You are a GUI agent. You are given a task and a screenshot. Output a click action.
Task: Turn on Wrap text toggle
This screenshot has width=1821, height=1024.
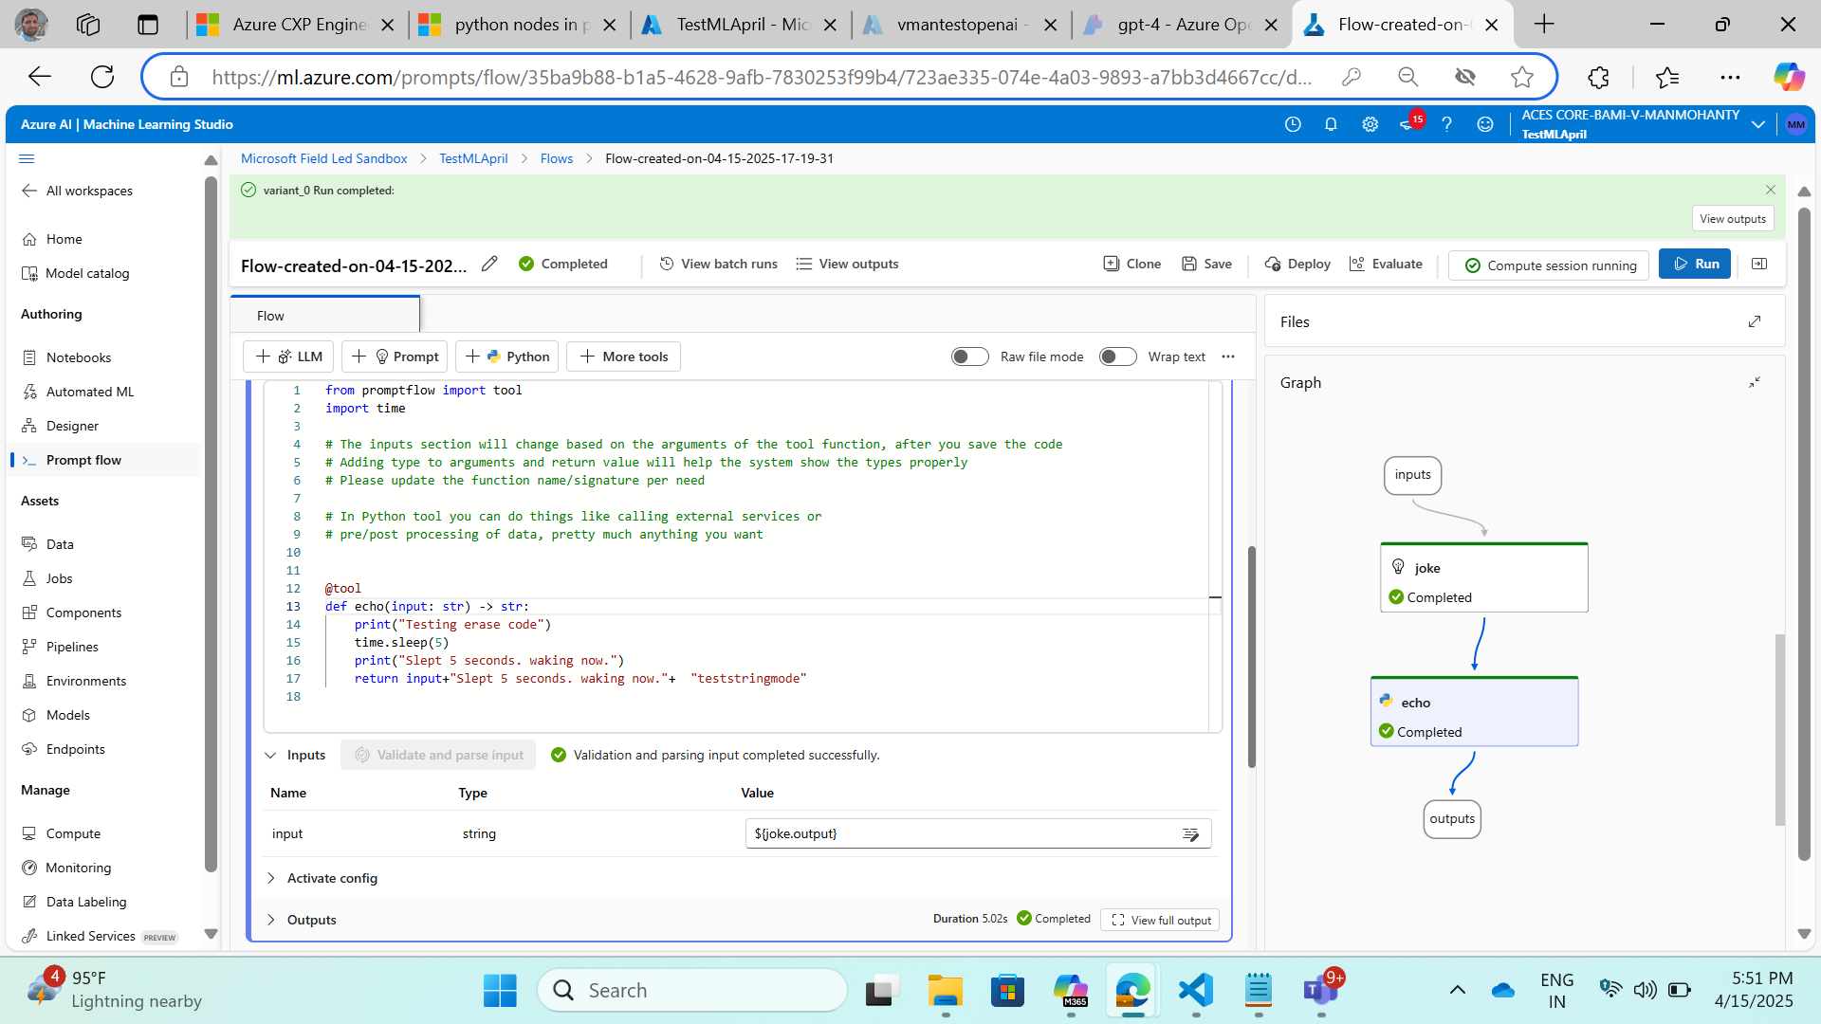pos(1117,357)
